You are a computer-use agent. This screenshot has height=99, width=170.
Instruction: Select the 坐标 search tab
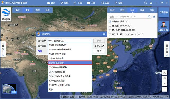coord(132,10)
